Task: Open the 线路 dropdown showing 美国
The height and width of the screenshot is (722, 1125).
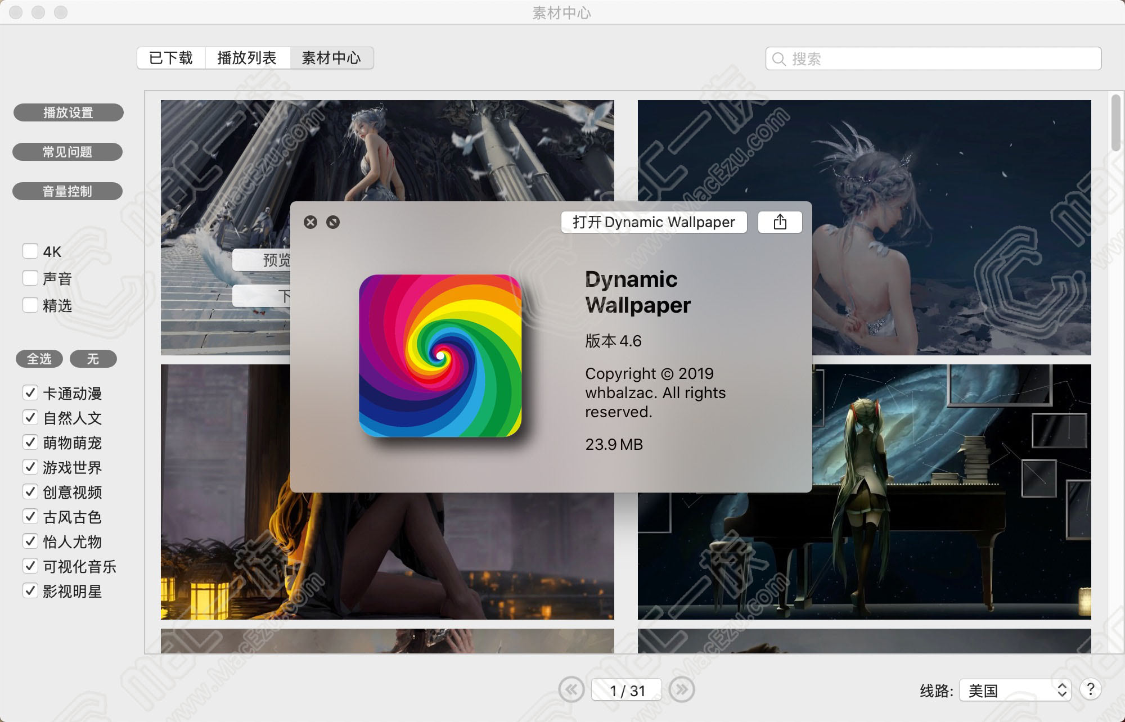Action: (x=1015, y=690)
